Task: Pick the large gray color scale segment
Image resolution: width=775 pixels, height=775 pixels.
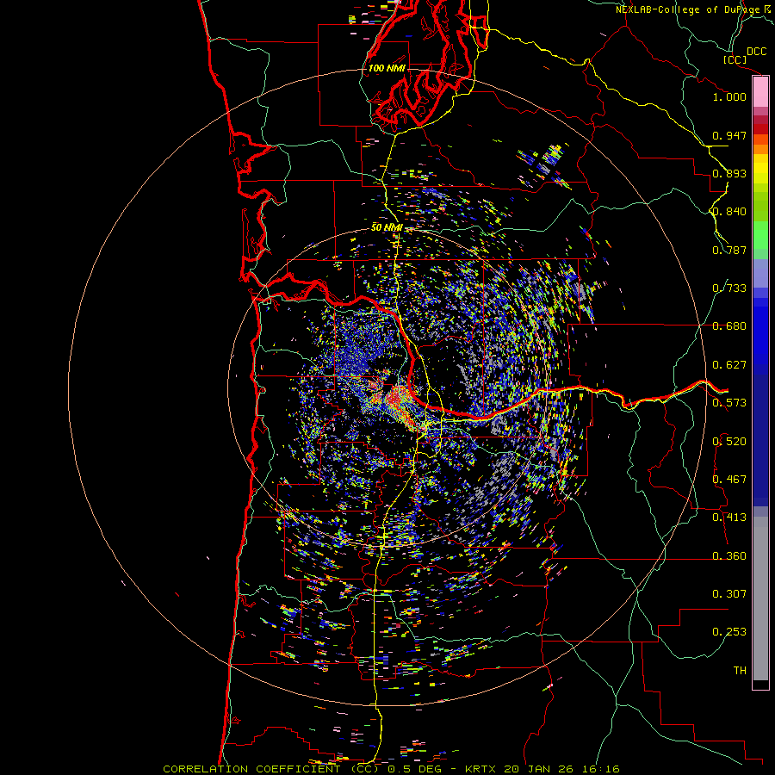Action: [x=760, y=598]
